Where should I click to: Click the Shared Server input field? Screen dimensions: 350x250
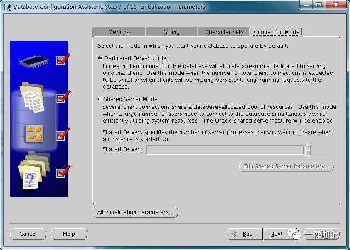point(225,150)
